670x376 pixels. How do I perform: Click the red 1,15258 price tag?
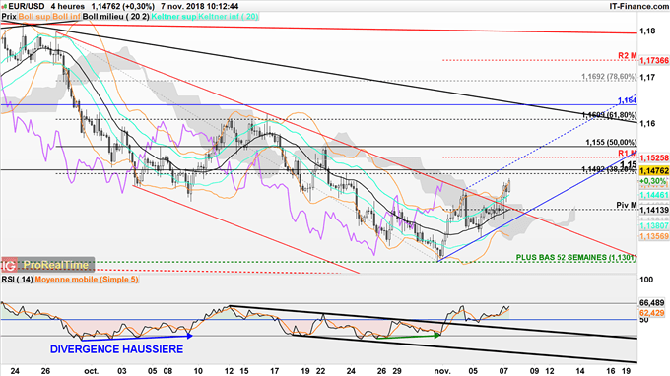[x=654, y=157]
